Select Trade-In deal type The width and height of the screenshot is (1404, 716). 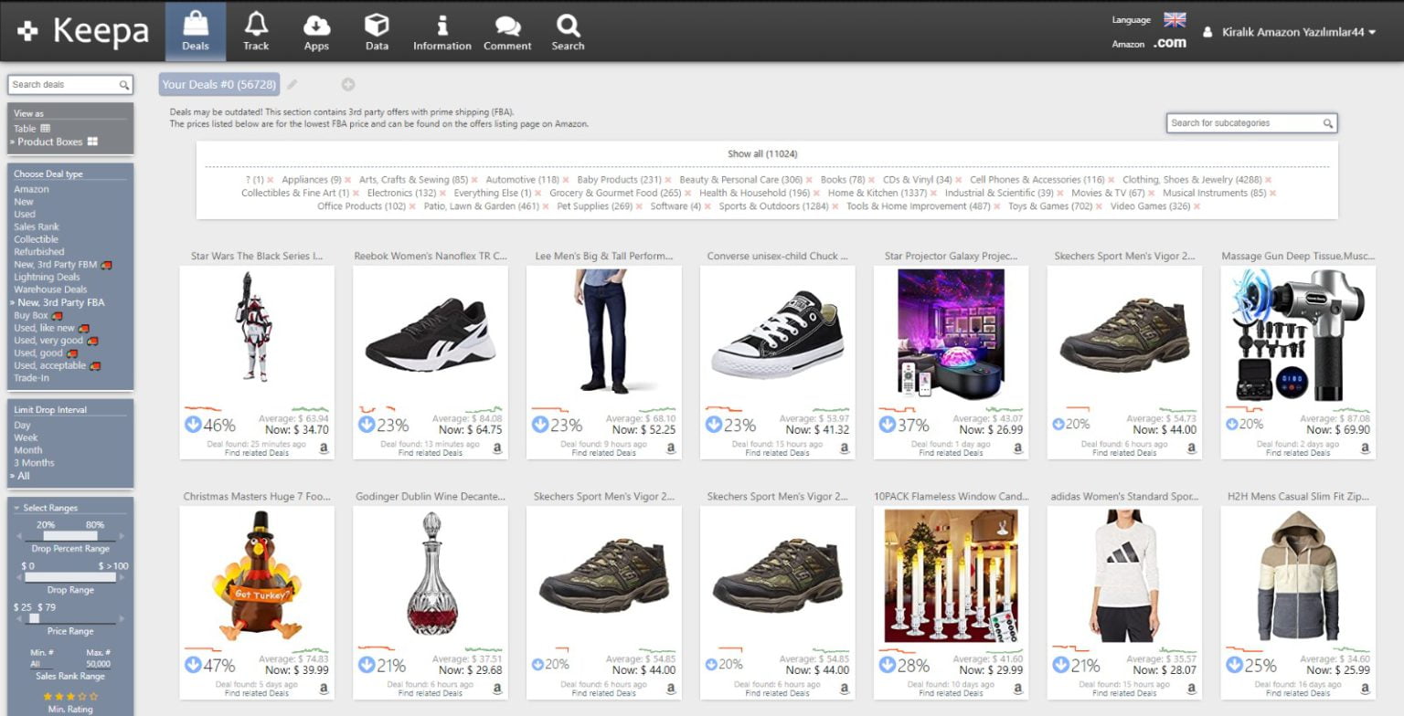(x=31, y=378)
